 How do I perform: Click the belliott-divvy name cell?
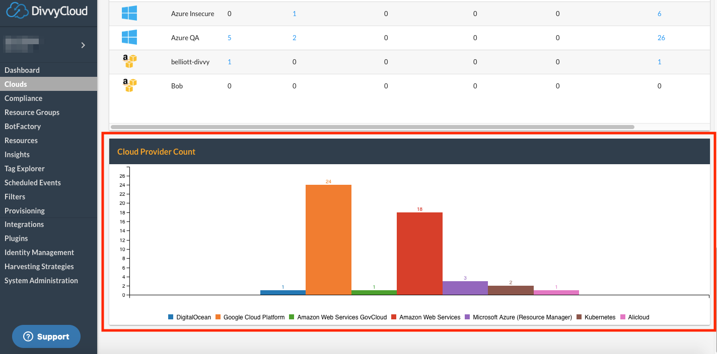(190, 62)
